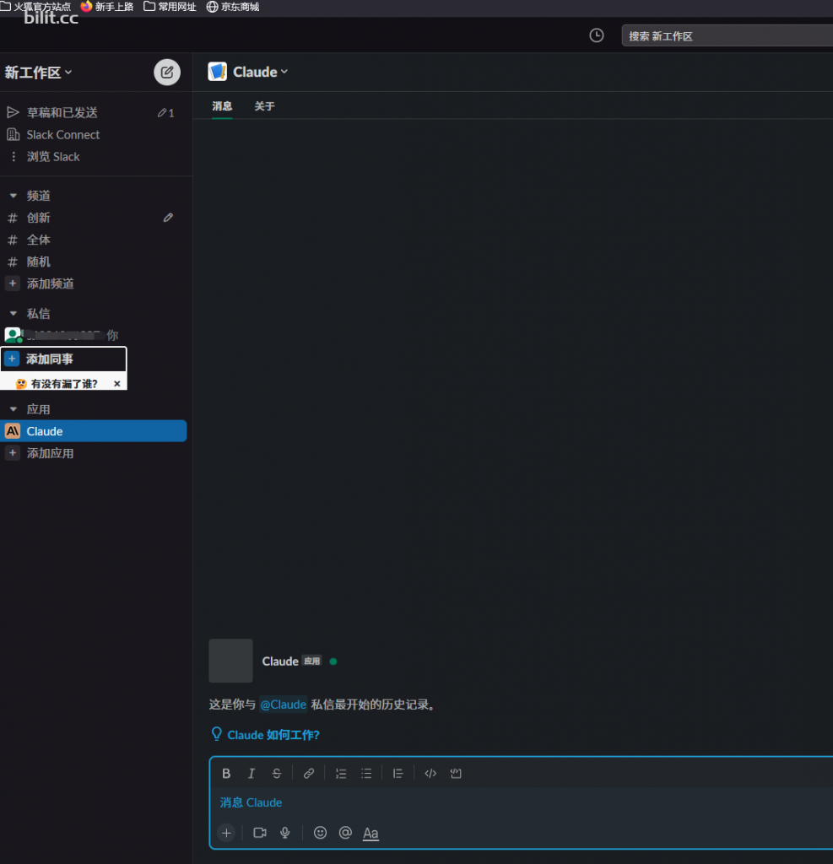Image resolution: width=833 pixels, height=864 pixels.
Task: Switch to the 消息 tab
Action: click(222, 105)
